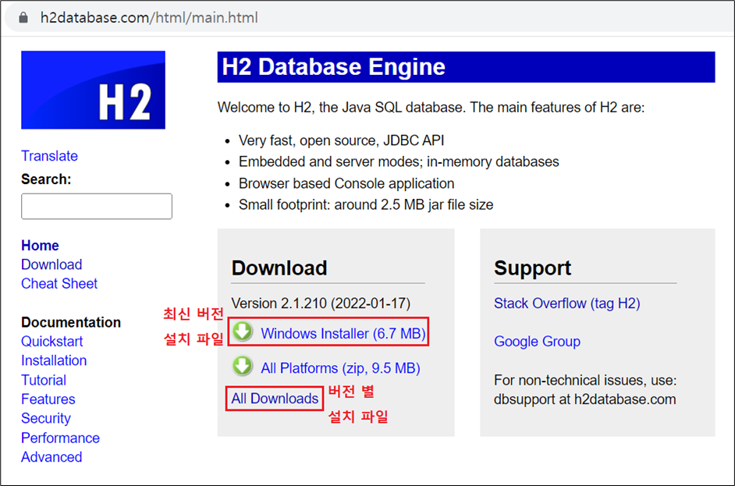Viewport: 735px width, 486px height.
Task: Click the Documentation section heading
Action: click(71, 322)
